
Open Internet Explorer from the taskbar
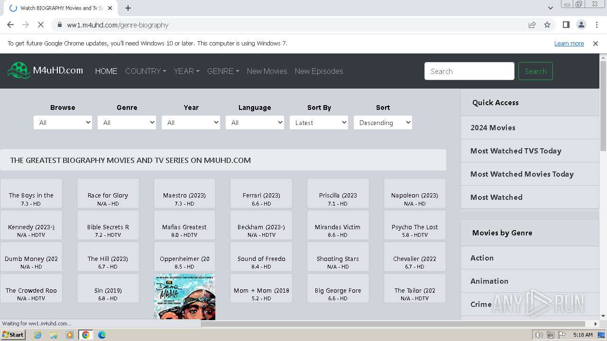(37, 335)
